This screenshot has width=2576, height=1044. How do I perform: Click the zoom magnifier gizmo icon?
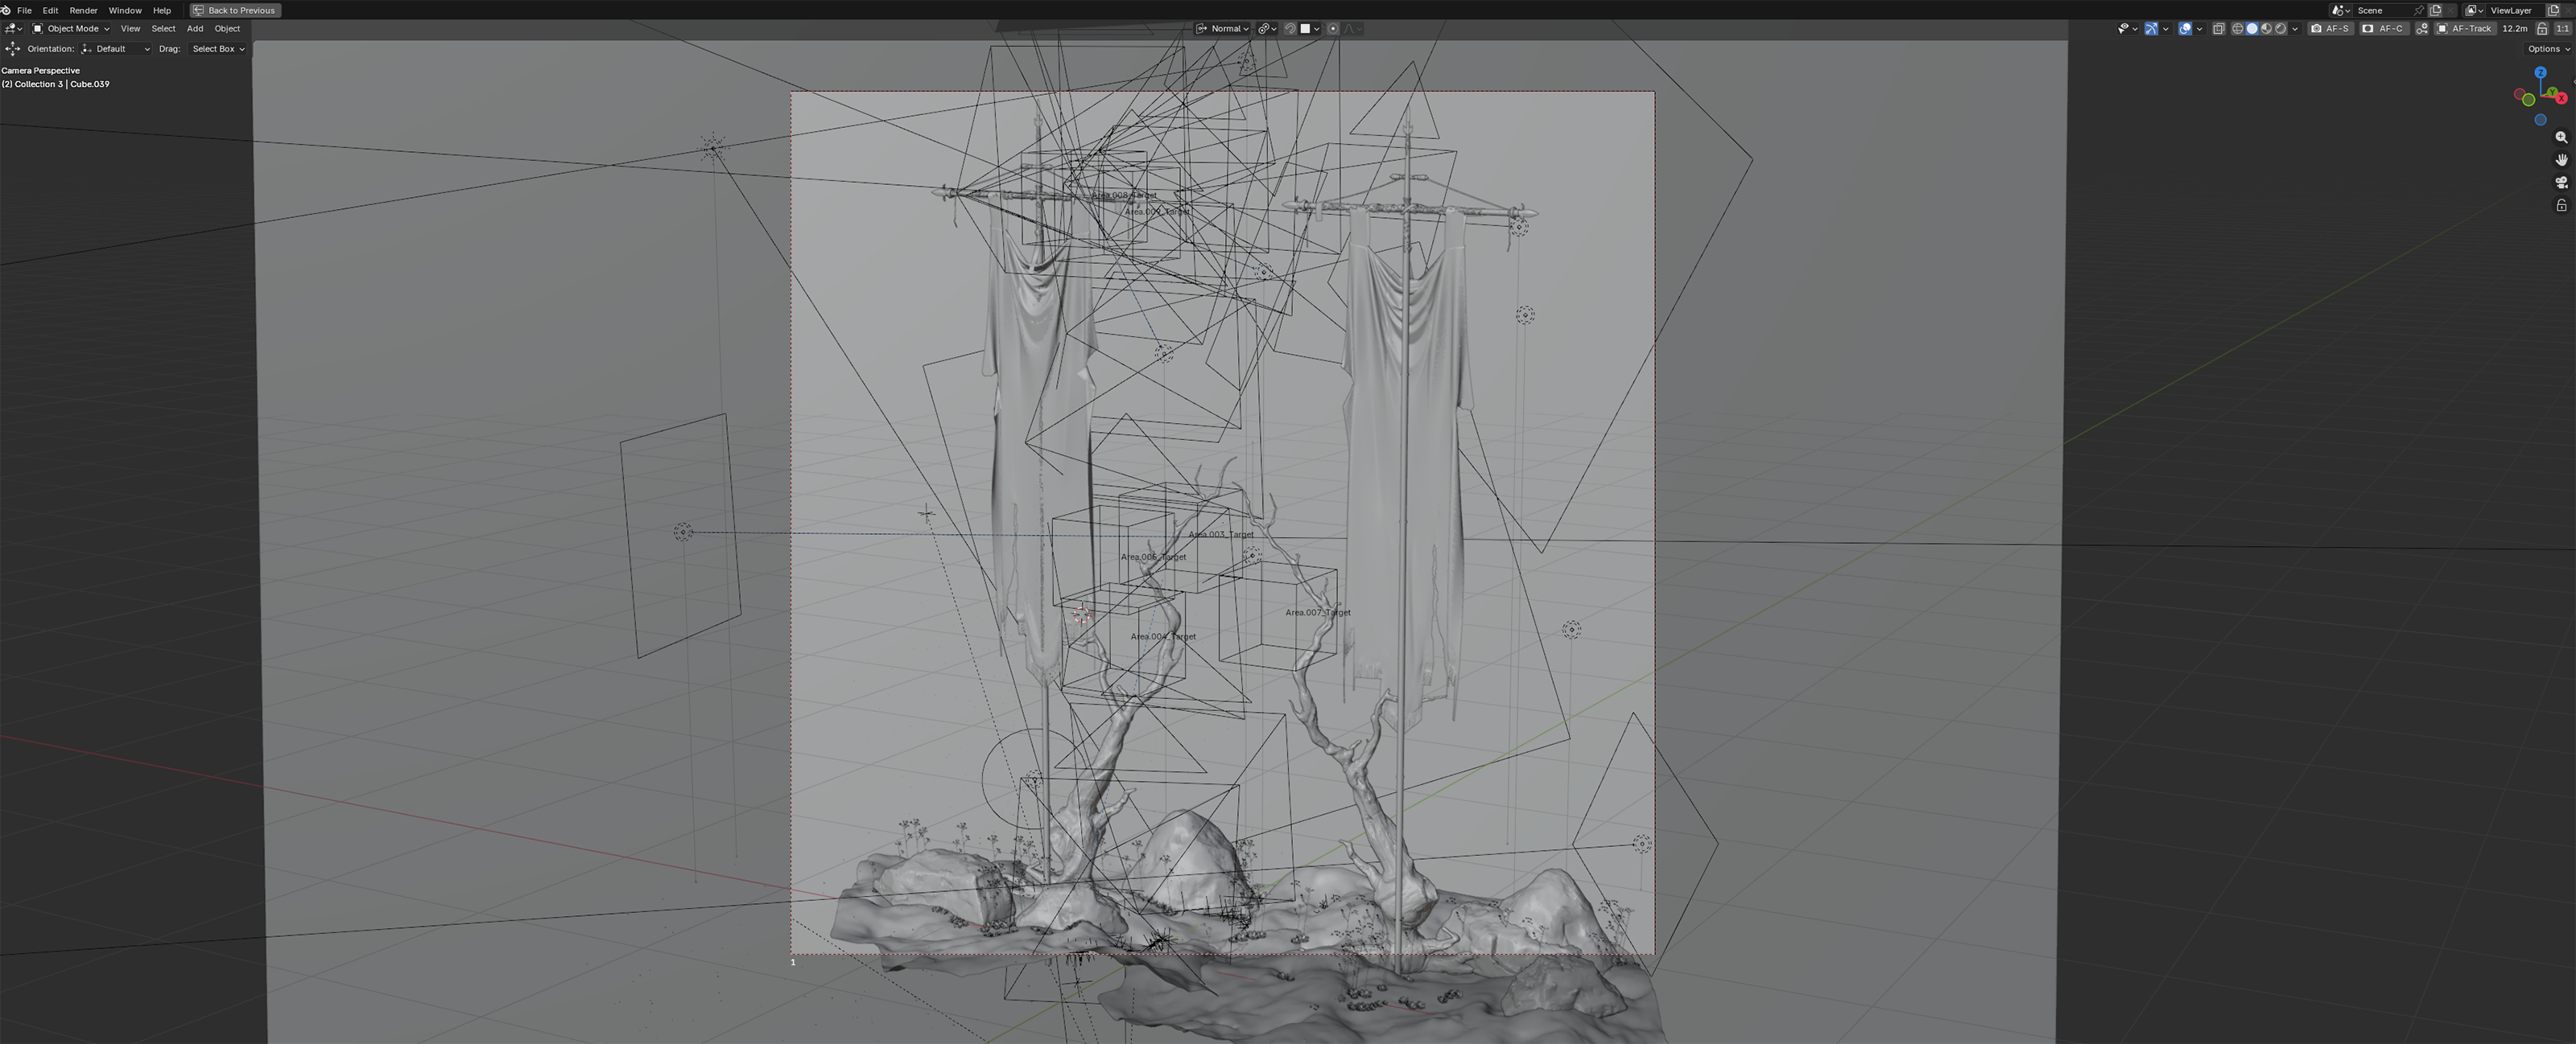point(2561,138)
